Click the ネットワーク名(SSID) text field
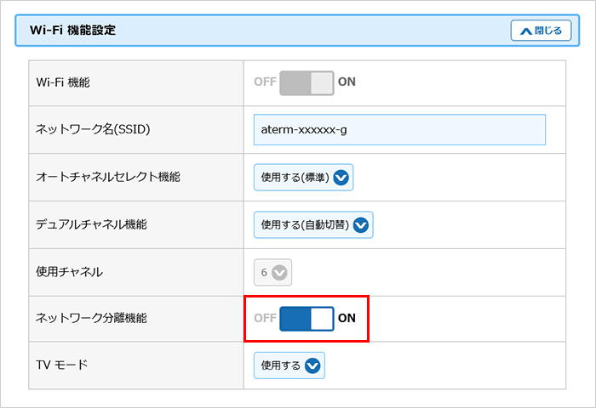This screenshot has width=596, height=408. [399, 130]
